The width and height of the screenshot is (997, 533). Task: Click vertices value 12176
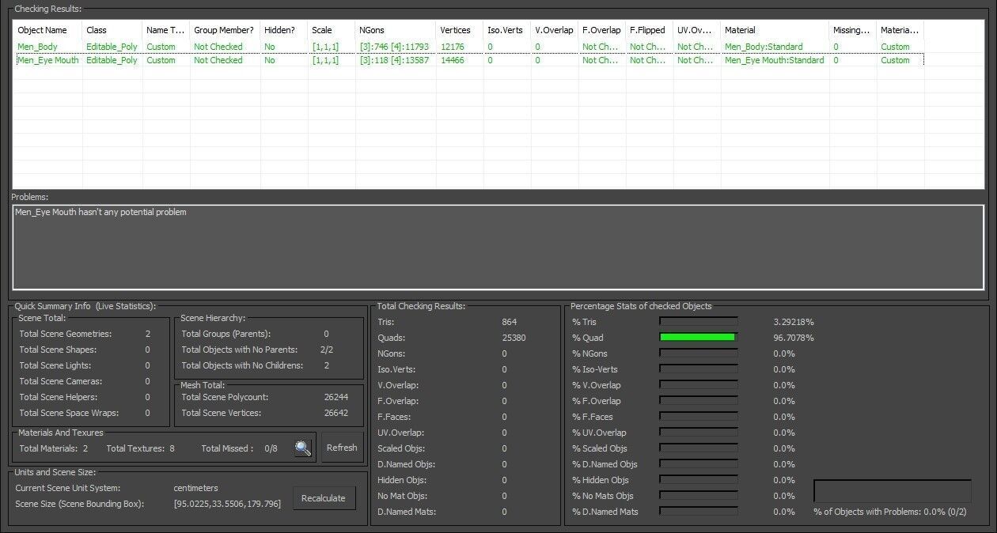tap(453, 47)
